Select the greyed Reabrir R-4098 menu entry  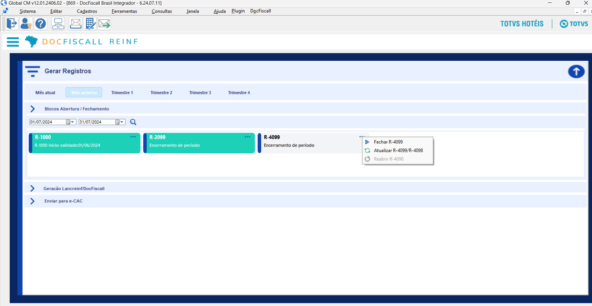pyautogui.click(x=398, y=159)
